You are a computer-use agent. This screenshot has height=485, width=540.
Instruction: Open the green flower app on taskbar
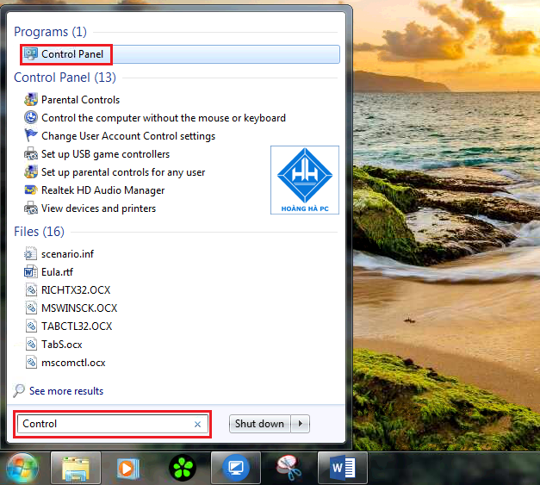(x=183, y=469)
